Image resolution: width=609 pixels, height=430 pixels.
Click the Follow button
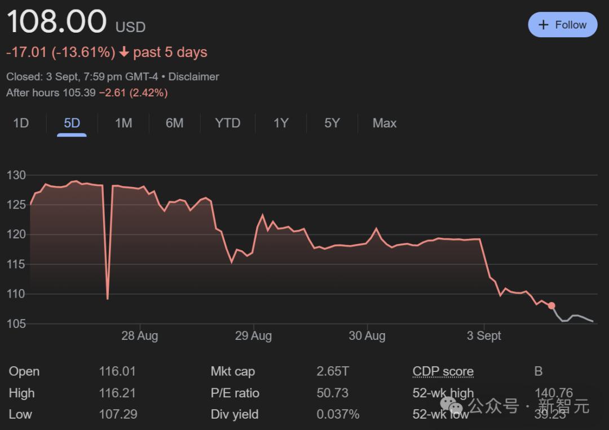click(x=562, y=25)
